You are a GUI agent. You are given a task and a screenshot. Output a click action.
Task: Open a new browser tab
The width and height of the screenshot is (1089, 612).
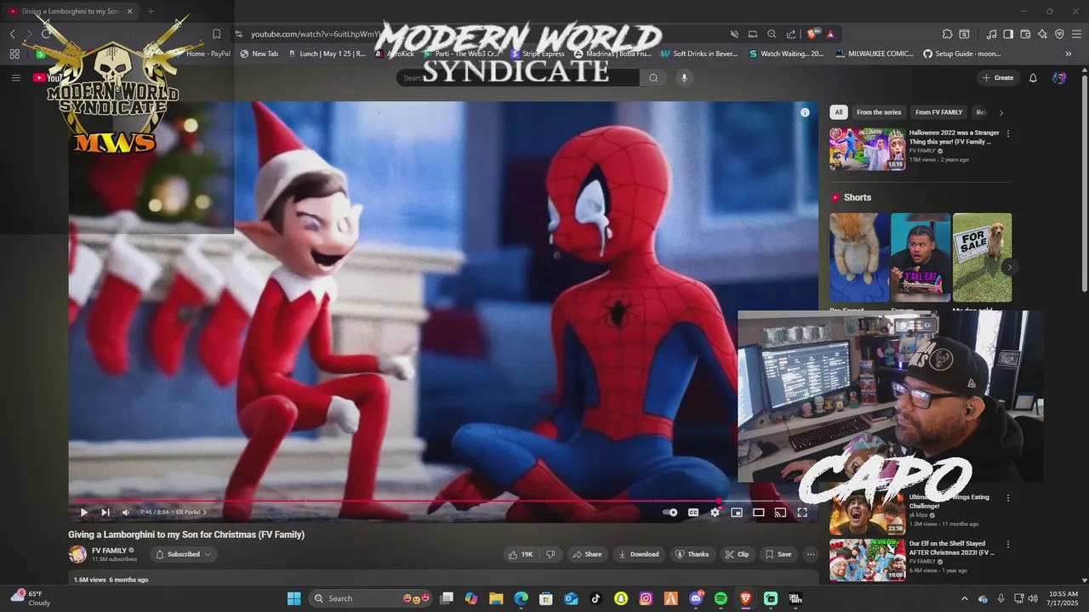pyautogui.click(x=151, y=11)
